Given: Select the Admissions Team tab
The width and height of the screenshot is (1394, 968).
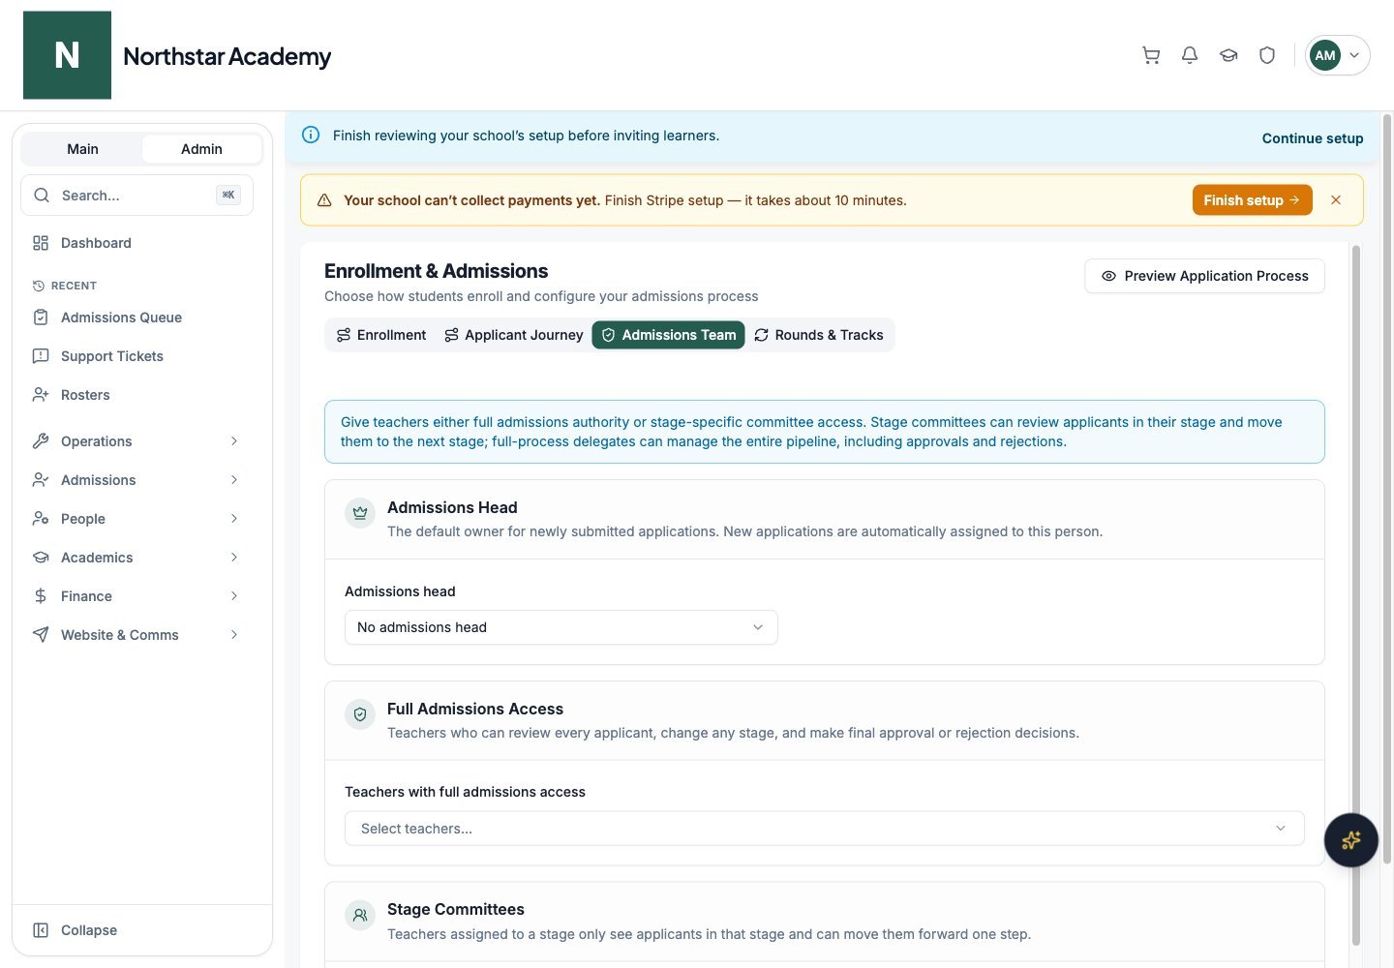Looking at the screenshot, I should click(x=668, y=335).
